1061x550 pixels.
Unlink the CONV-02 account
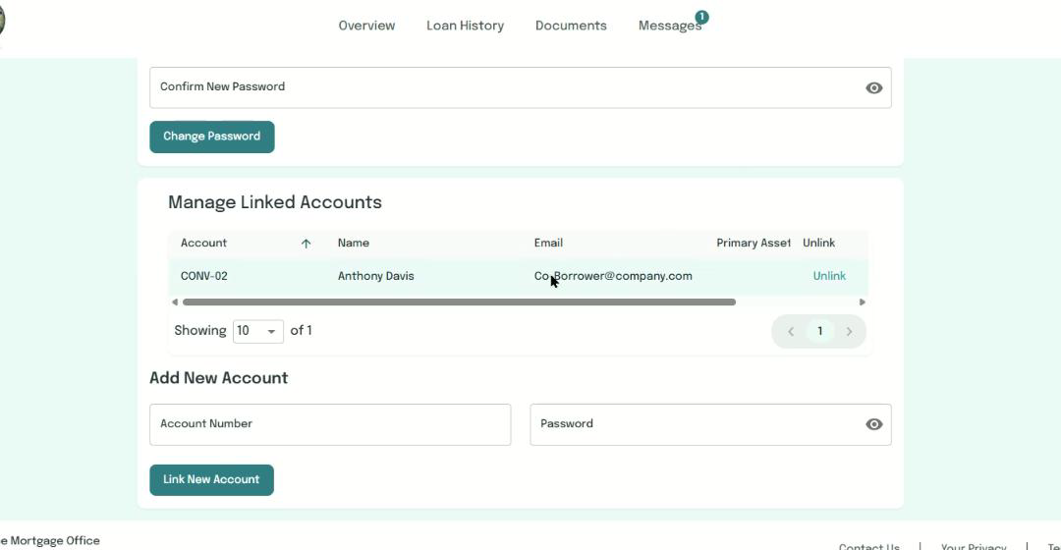[829, 276]
